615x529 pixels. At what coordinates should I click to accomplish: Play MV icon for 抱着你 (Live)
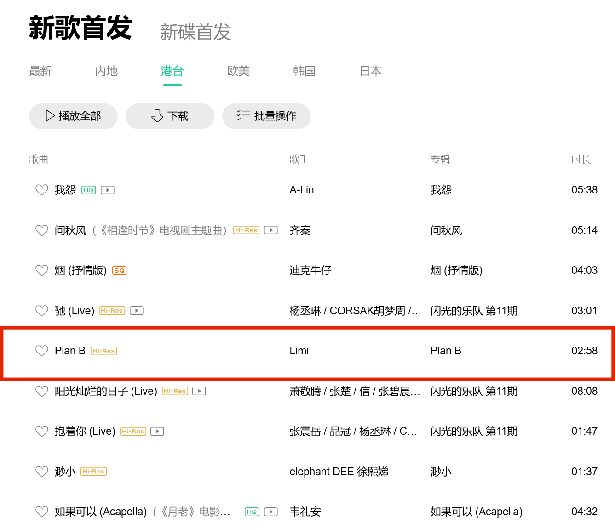click(x=157, y=432)
